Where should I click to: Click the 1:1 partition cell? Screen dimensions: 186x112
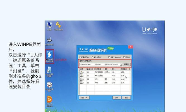pyautogui.click(x=88, y=72)
